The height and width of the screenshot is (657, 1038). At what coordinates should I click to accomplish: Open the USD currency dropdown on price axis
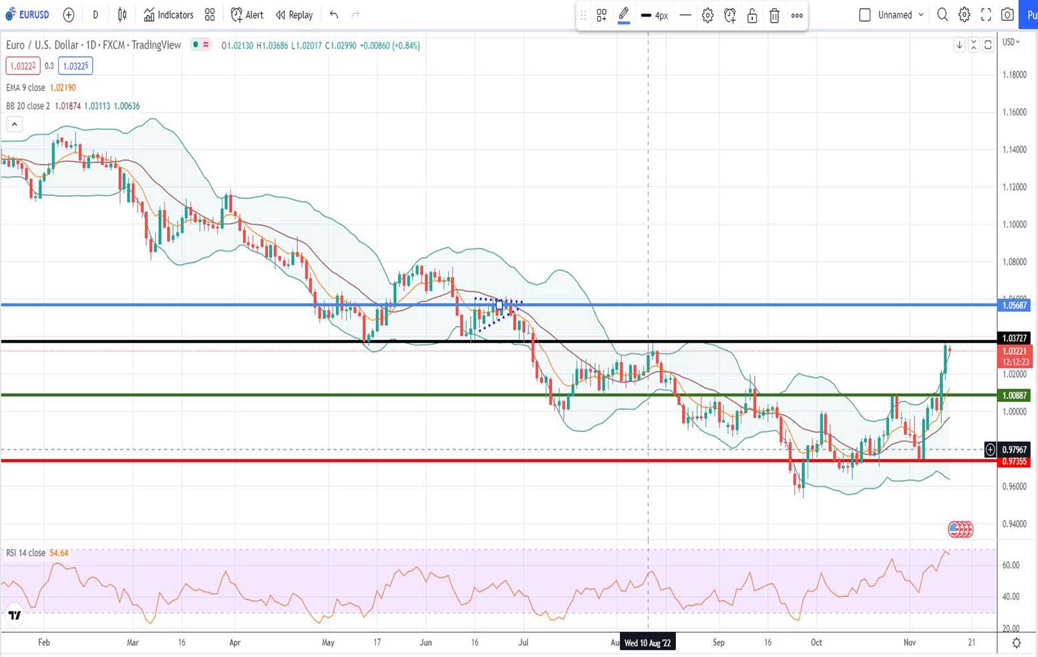(1011, 42)
